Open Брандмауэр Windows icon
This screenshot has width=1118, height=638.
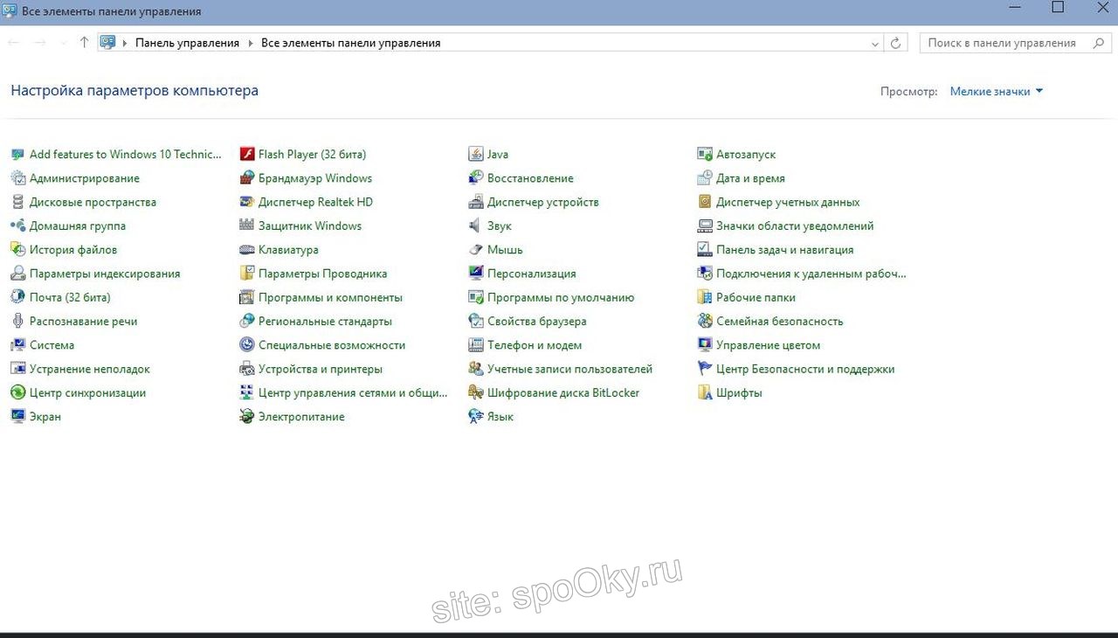(x=247, y=178)
